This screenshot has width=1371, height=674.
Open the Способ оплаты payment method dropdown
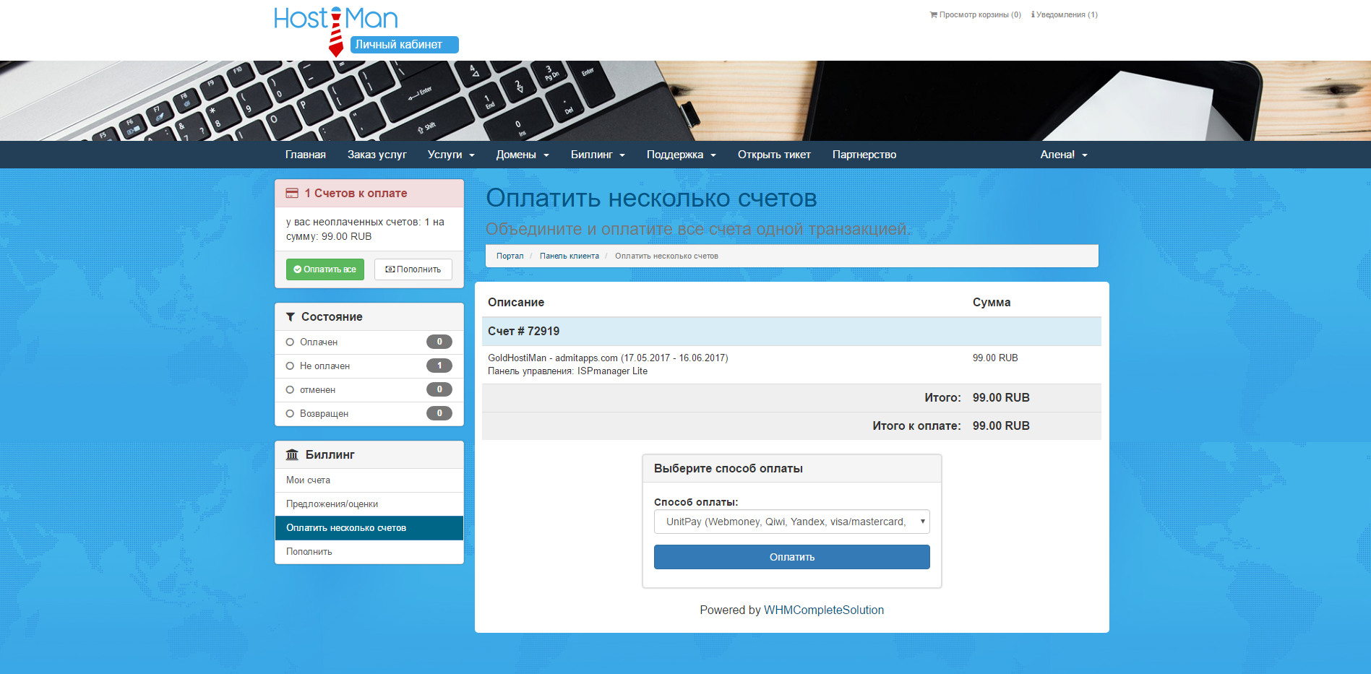pyautogui.click(x=792, y=522)
